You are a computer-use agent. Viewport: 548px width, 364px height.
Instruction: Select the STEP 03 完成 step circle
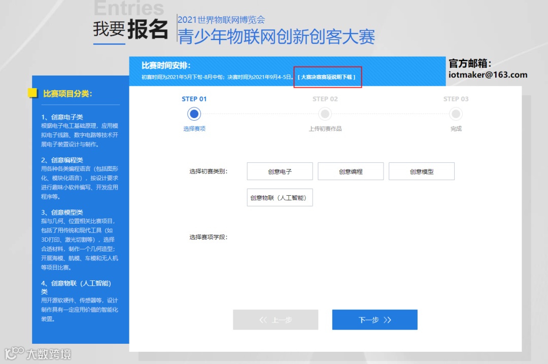[456, 114]
